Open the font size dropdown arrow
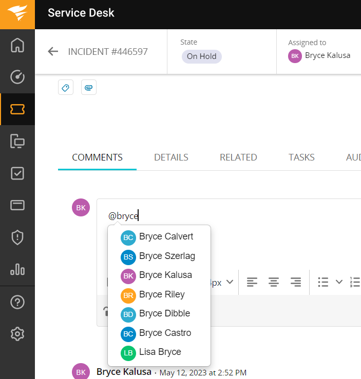The width and height of the screenshot is (361, 379). tap(230, 282)
